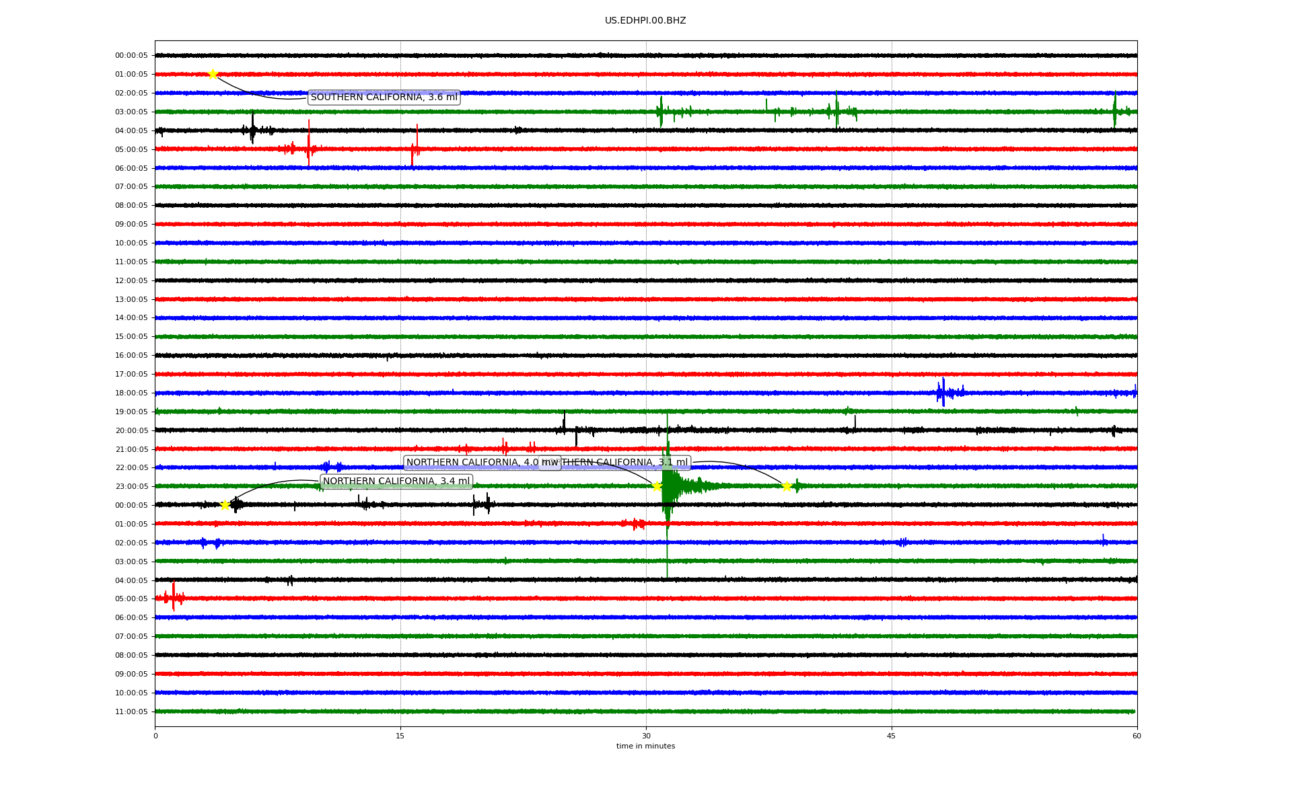Click the yellow star on Southern California event
Viewport: 1292px width, 807px height.
tap(213, 74)
